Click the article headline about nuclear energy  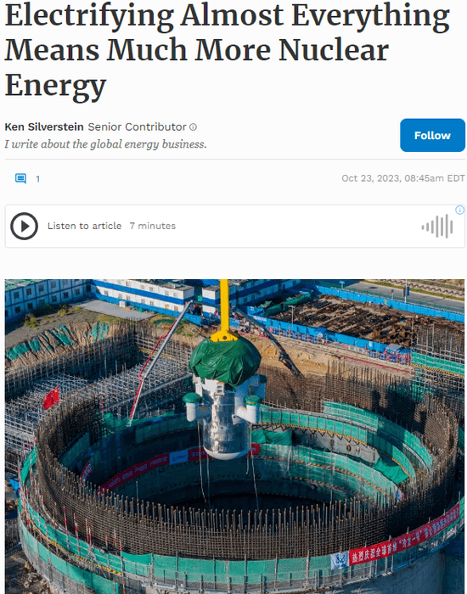pyautogui.click(x=228, y=50)
